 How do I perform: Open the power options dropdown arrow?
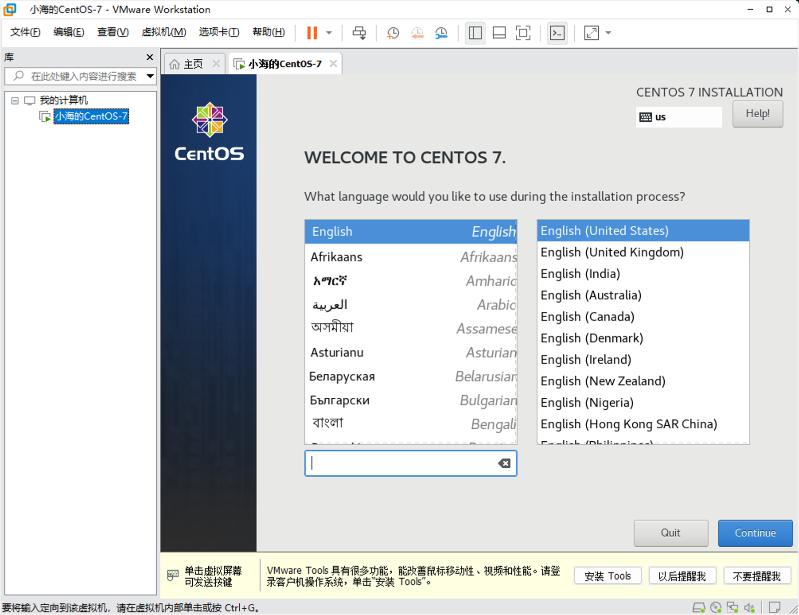329,33
